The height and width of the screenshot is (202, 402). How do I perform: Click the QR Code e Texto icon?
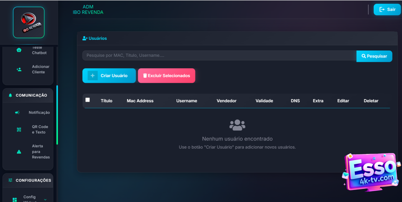pos(19,130)
